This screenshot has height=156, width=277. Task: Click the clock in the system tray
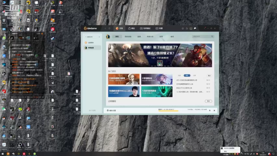pyautogui.click(x=263, y=154)
